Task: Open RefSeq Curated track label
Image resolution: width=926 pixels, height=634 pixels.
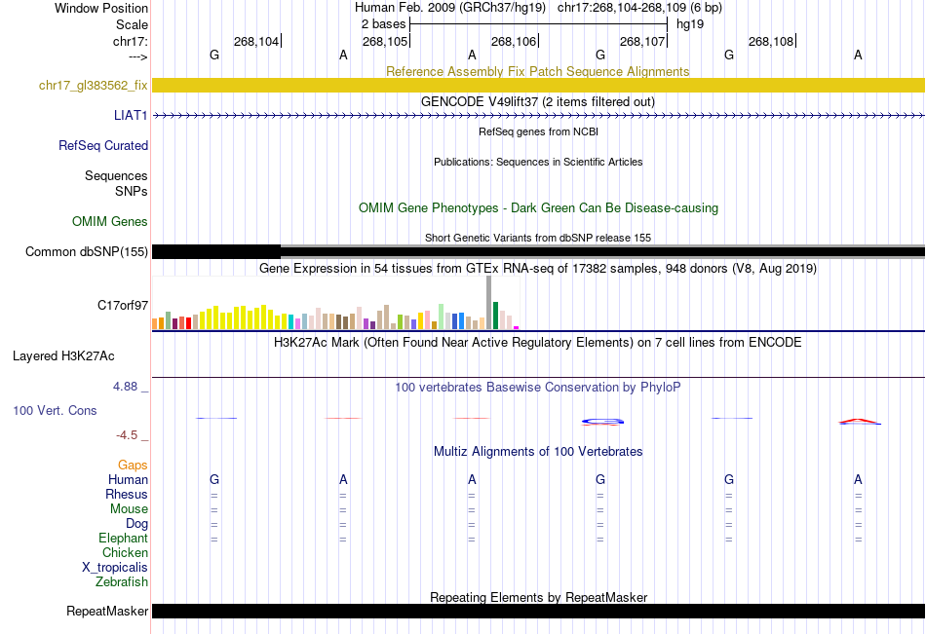Action: click(x=102, y=145)
